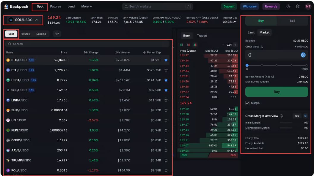Click the order size slider handle
The width and height of the screenshot is (314, 176).
[247, 65]
